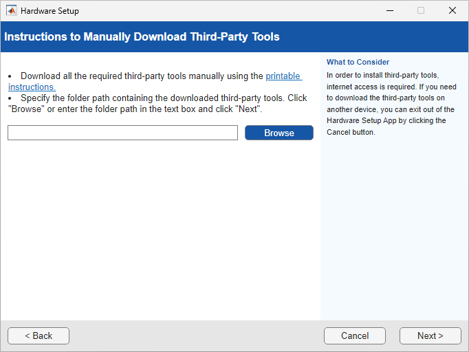Image resolution: width=469 pixels, height=352 pixels.
Task: Click gray footer space between Back and Cancel
Action: click(x=196, y=335)
